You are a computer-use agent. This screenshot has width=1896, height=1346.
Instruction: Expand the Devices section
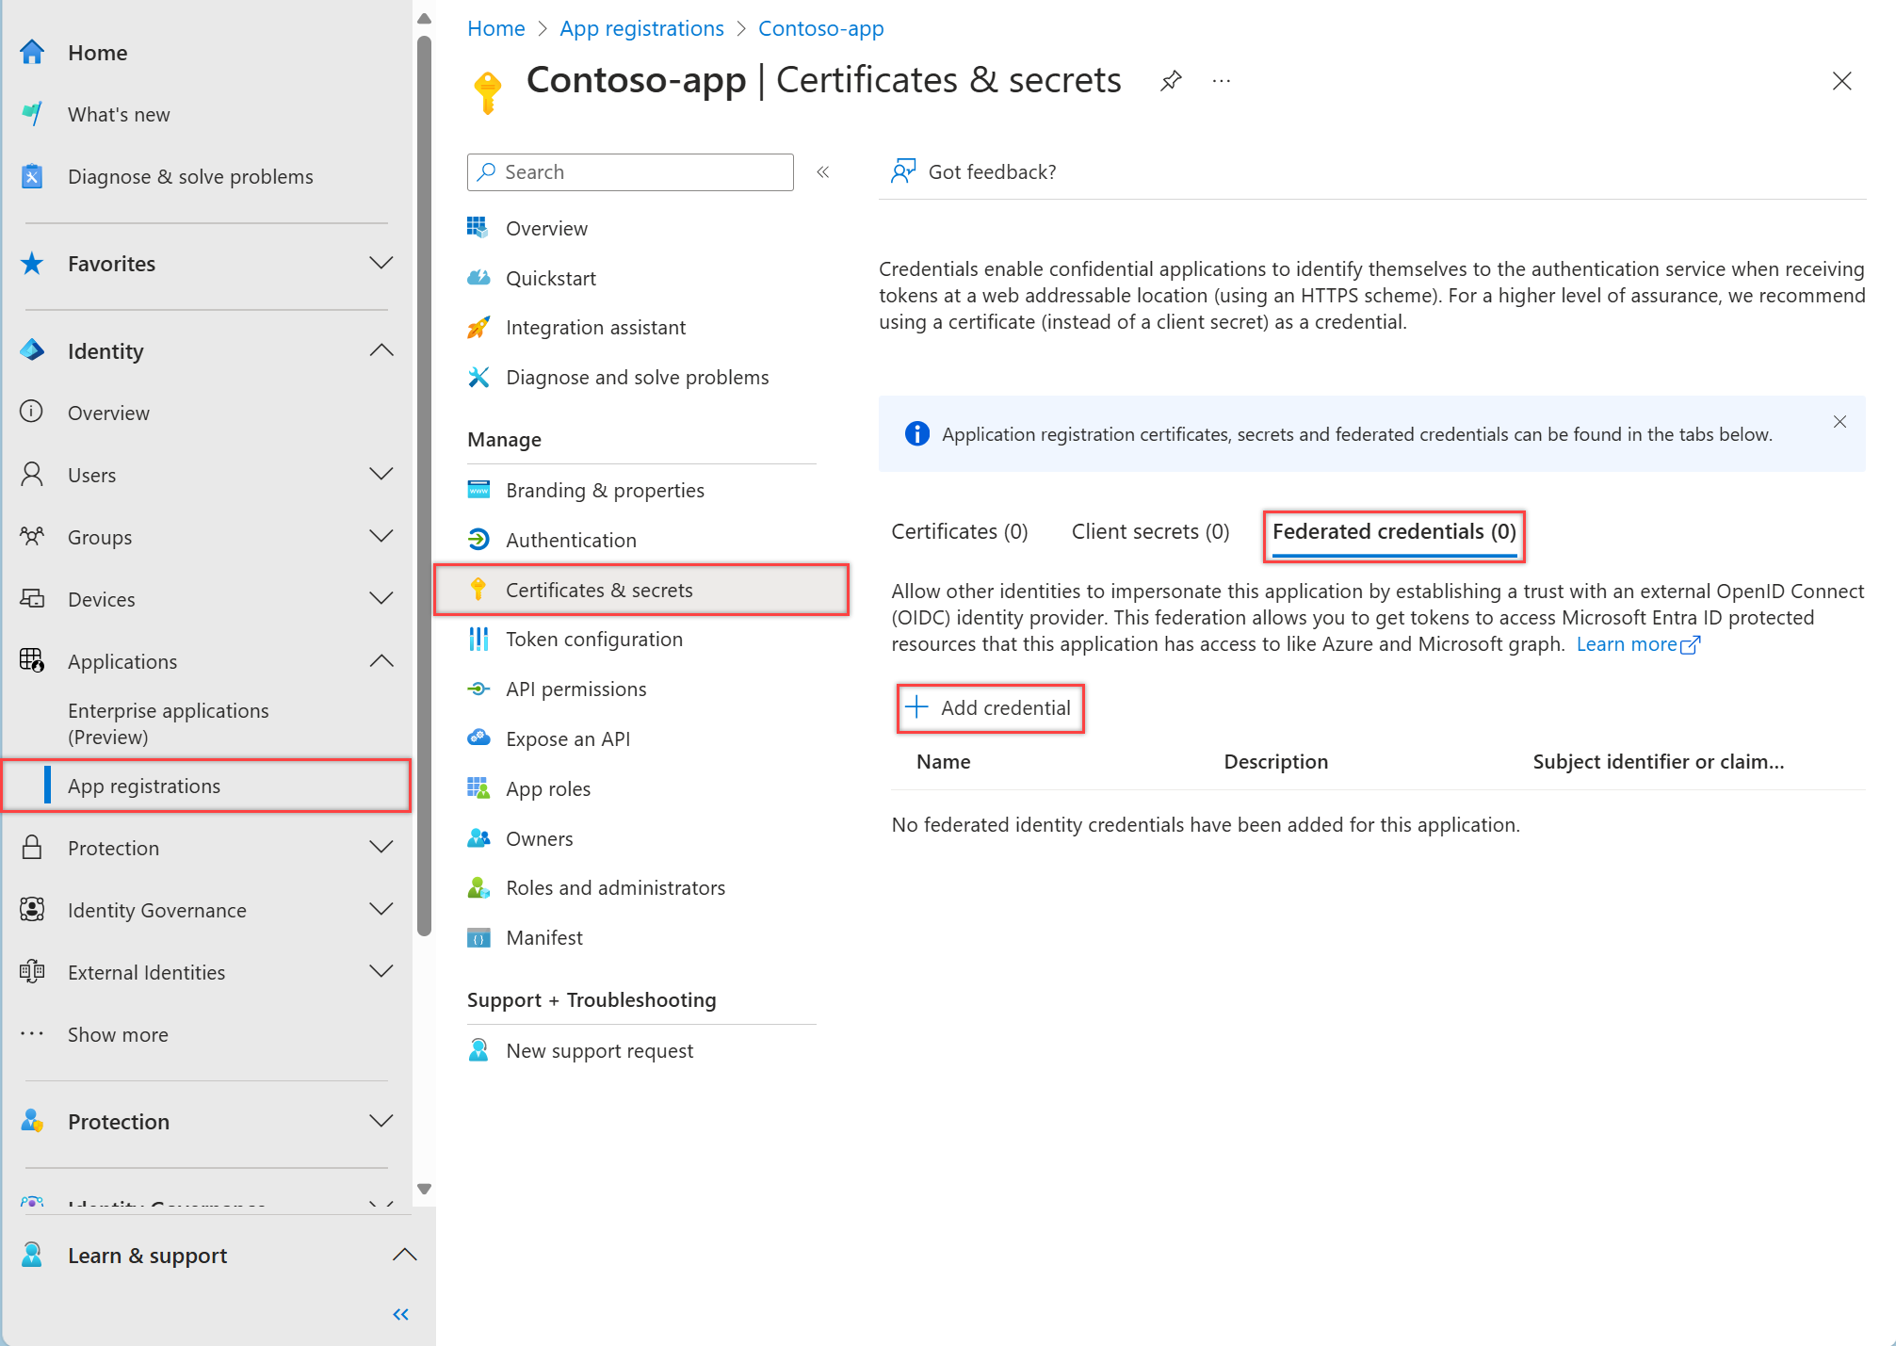pos(381,598)
